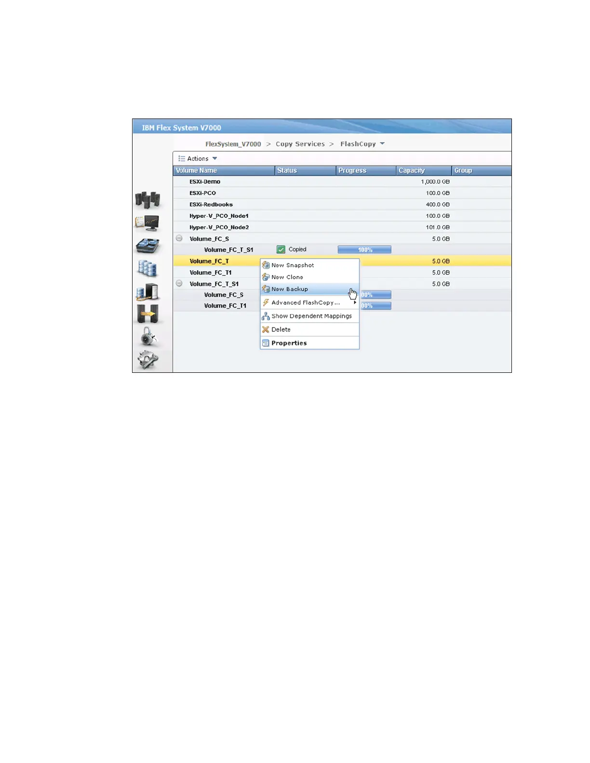Click the 1,000.0 GB capacity value
Viewport: 590px width, 763px height.
pos(435,182)
